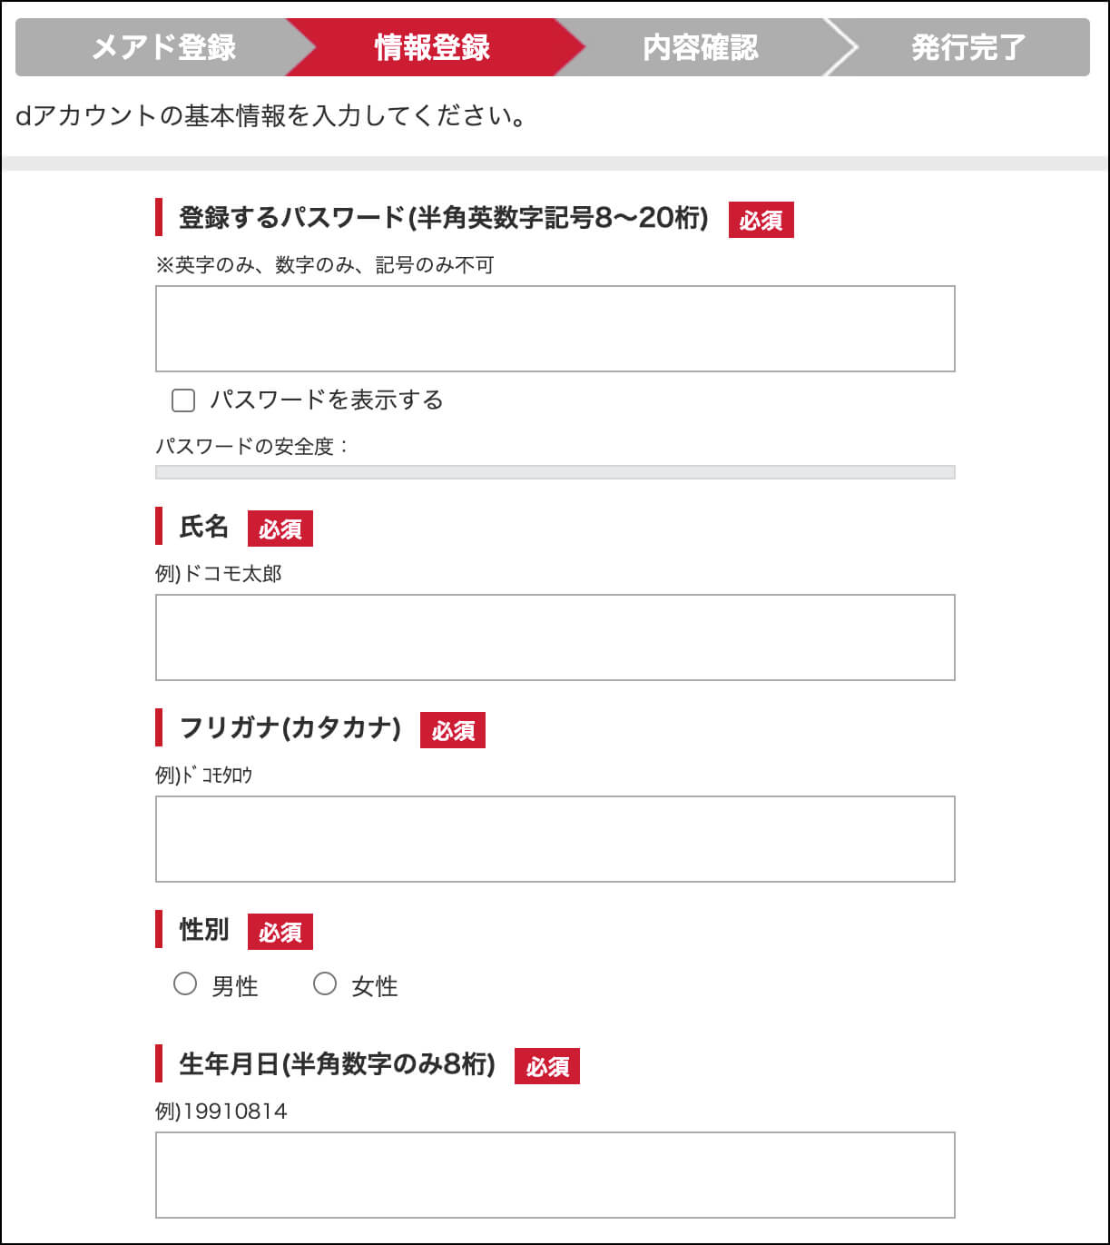
Task: Select the 男性 radio button
Action: [x=185, y=984]
